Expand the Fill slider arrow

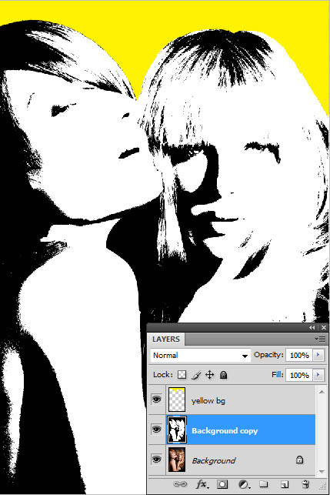(x=318, y=375)
